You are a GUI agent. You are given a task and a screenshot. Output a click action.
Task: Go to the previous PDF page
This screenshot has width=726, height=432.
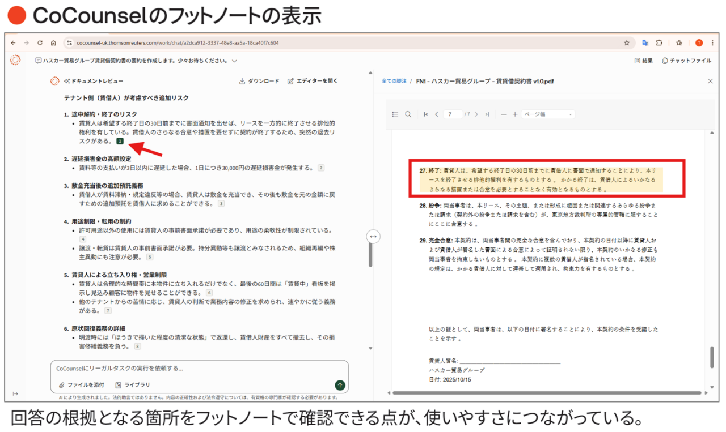click(x=436, y=114)
